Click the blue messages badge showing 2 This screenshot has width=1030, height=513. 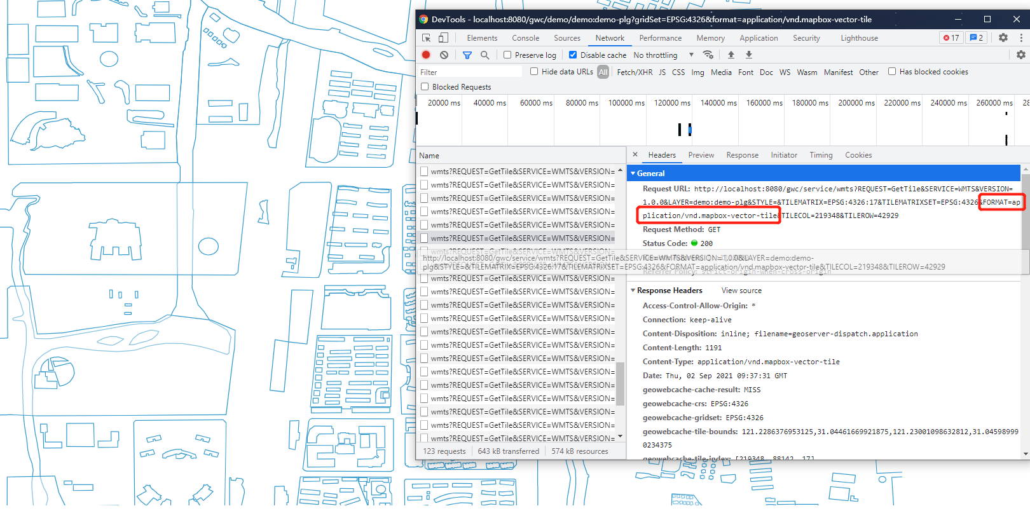coord(976,38)
